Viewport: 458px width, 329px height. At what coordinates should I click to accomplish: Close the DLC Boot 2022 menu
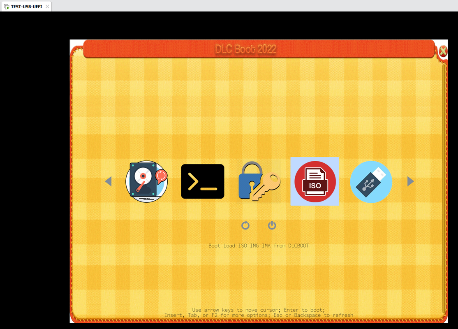(x=443, y=51)
